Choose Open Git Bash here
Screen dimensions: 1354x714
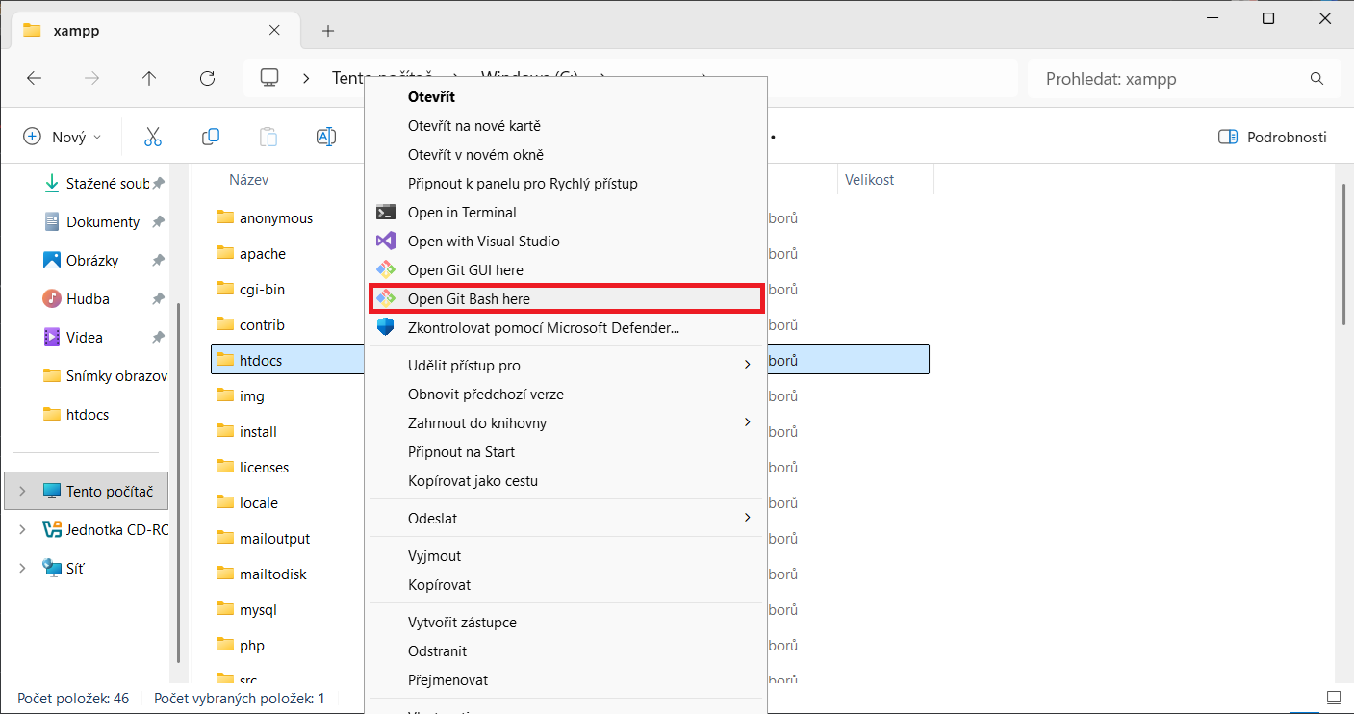pyautogui.click(x=566, y=298)
